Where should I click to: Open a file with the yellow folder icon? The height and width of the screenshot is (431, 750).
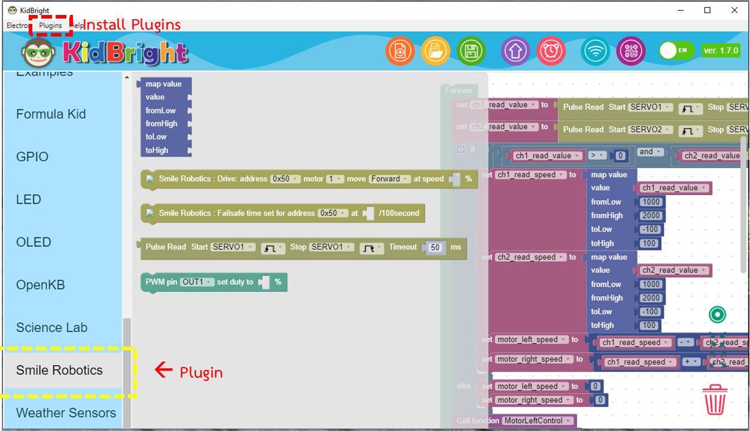pyautogui.click(x=435, y=51)
